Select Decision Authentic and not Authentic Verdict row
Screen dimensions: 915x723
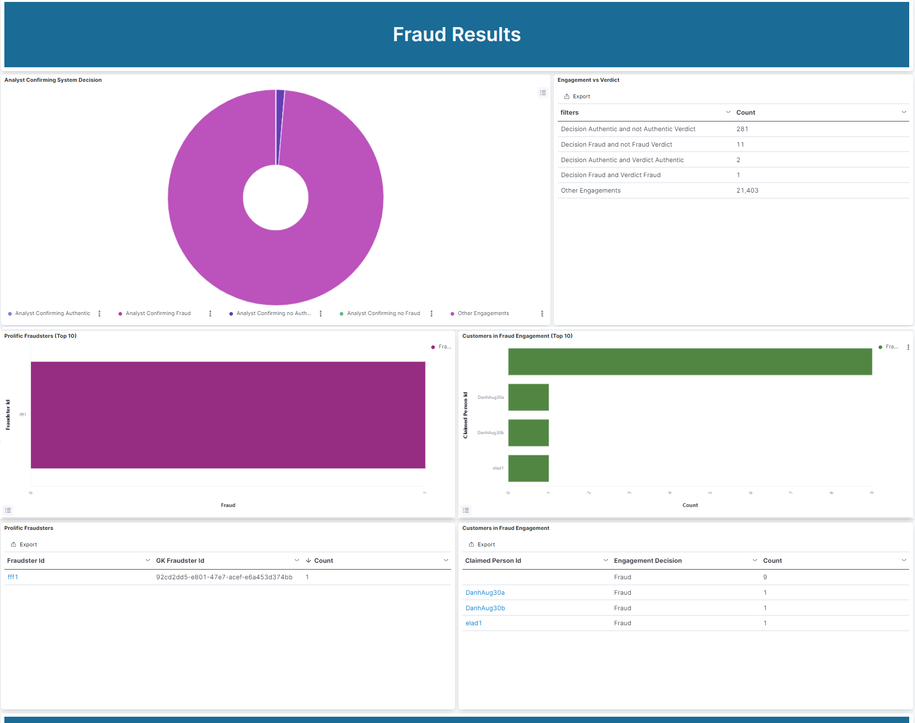[733, 129]
